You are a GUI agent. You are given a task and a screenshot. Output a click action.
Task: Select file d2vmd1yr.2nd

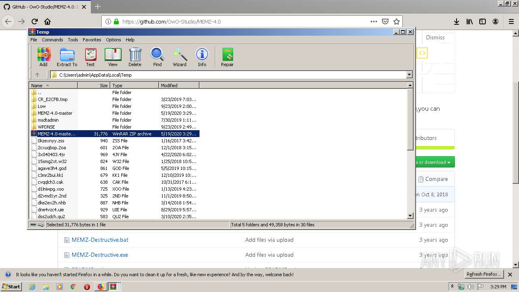(x=114, y=196)
